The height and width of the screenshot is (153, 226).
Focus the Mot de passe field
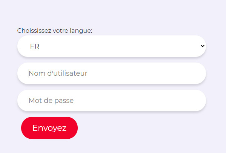pos(112,101)
